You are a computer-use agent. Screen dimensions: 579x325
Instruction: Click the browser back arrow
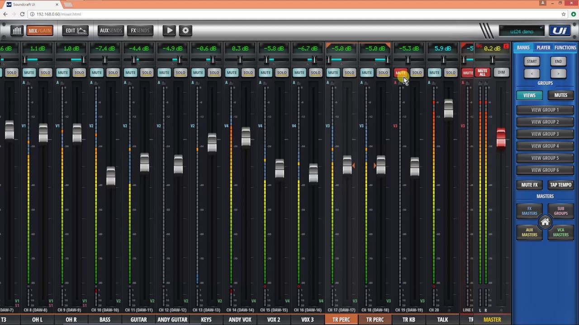coord(5,14)
